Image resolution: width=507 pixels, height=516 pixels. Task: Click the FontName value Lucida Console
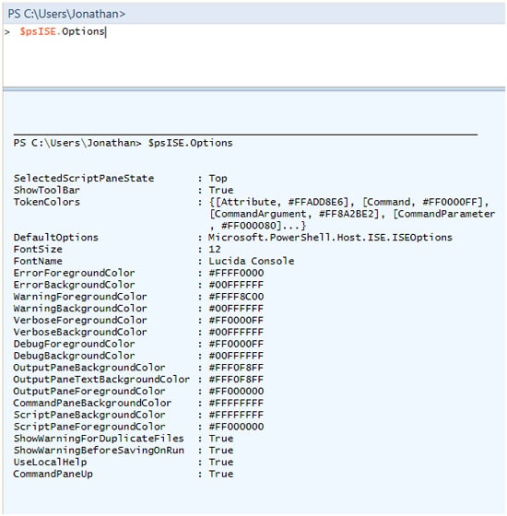pos(251,262)
